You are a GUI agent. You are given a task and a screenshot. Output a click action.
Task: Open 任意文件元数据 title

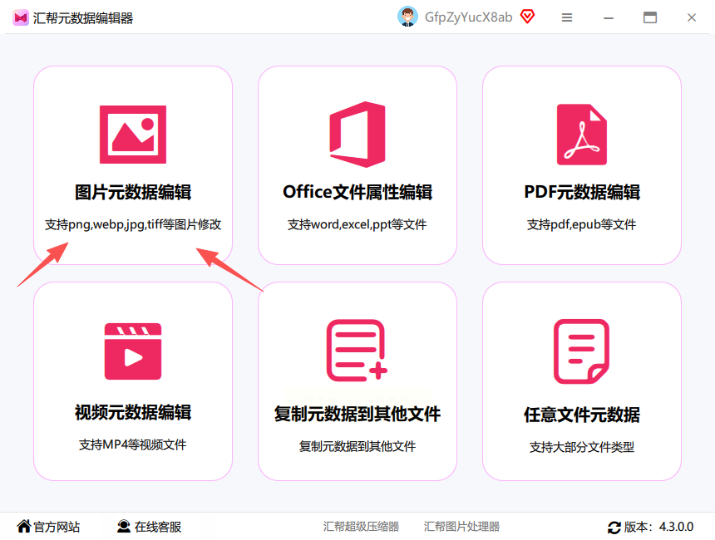coord(582,415)
